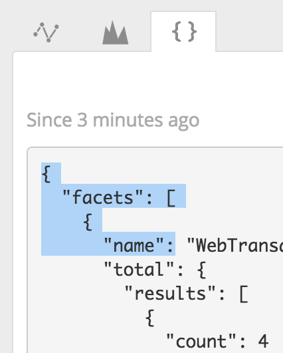Click the blank white space above the time label

pos(148,81)
